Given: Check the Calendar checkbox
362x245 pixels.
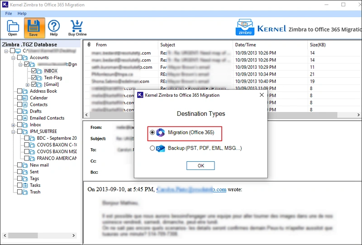Looking at the screenshot, I should (19, 98).
